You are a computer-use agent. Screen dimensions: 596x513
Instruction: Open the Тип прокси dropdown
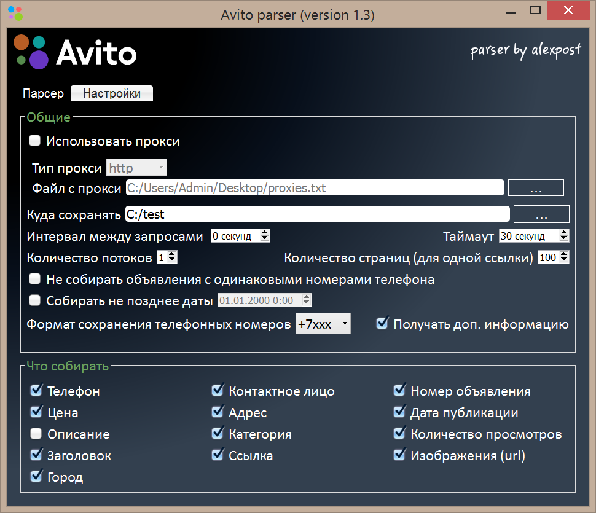136,168
